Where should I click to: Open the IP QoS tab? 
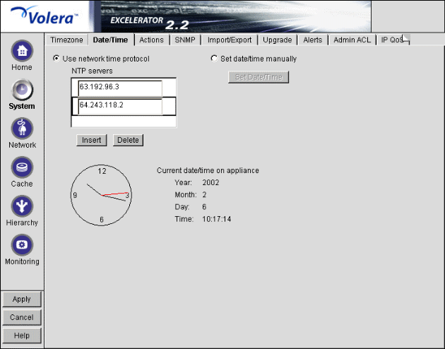(x=391, y=40)
